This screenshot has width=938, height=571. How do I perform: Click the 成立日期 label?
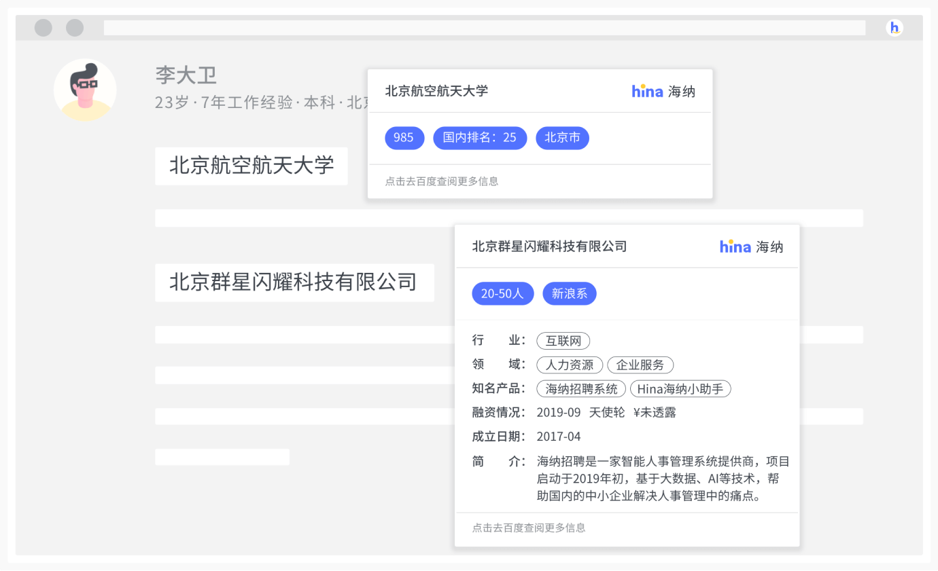point(499,436)
